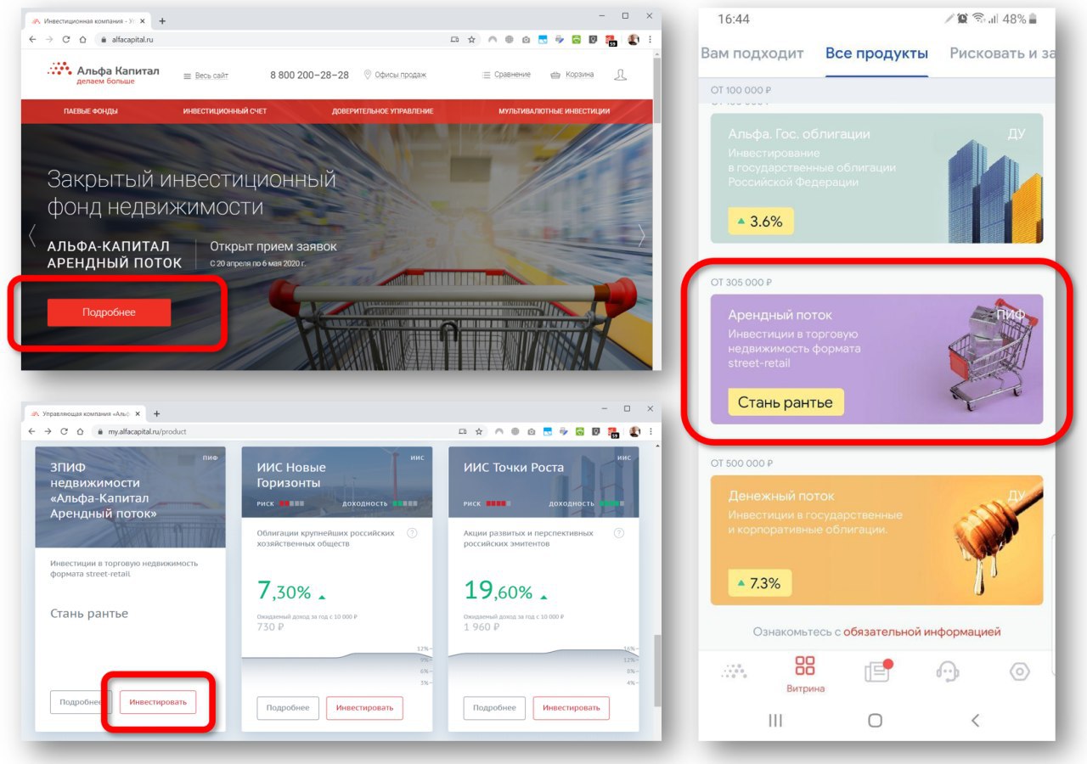
Task: Go forward in the my.alfacapital.ru window
Action: click(x=49, y=431)
